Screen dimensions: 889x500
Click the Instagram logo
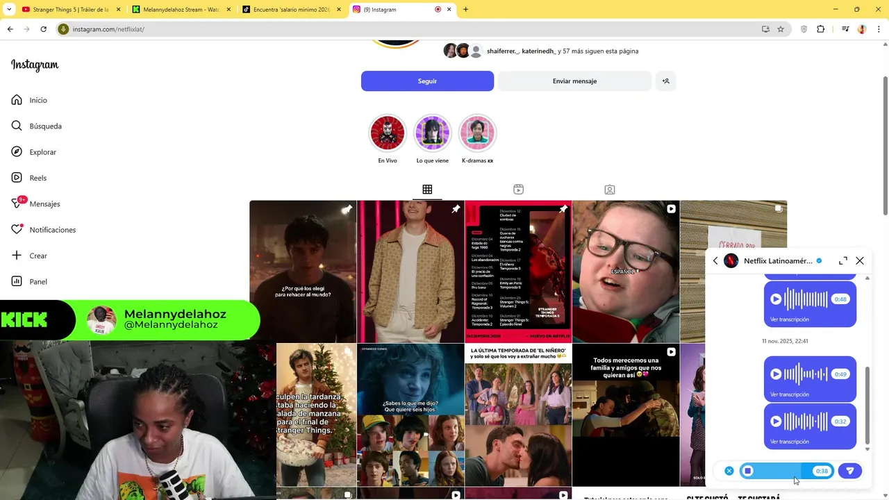pos(35,65)
